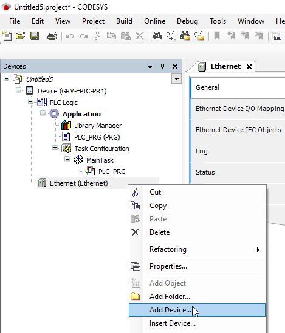Open the Project menu
This screenshot has height=333, width=285.
93,21
